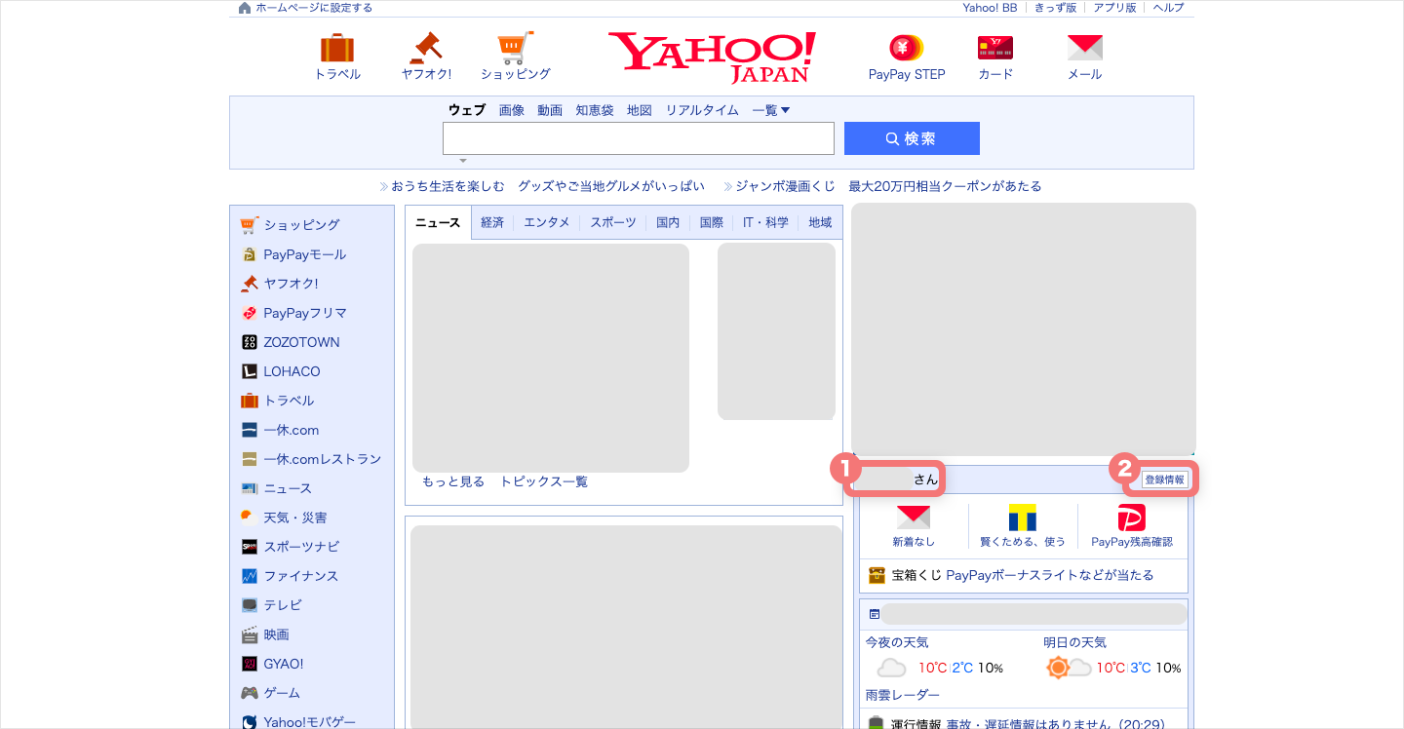Open the 新着なし mail icon in user panel
This screenshot has height=729, width=1404.
tap(914, 517)
